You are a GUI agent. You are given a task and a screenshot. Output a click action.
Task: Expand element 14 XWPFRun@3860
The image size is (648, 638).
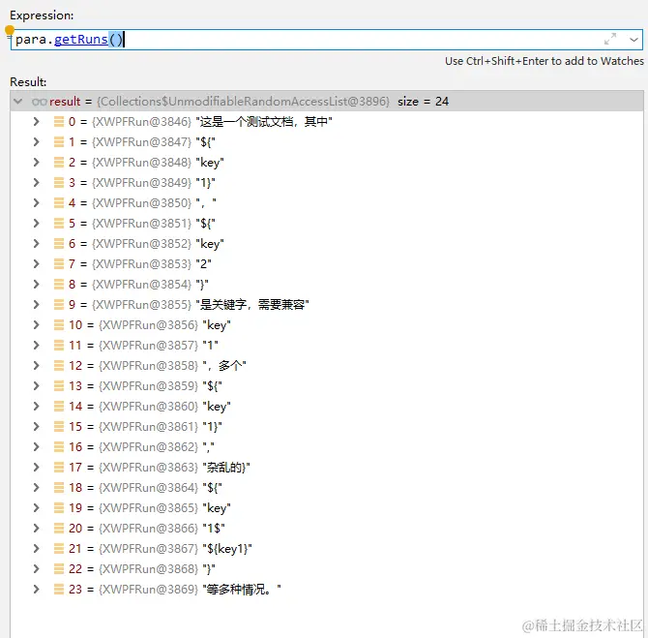click(37, 406)
